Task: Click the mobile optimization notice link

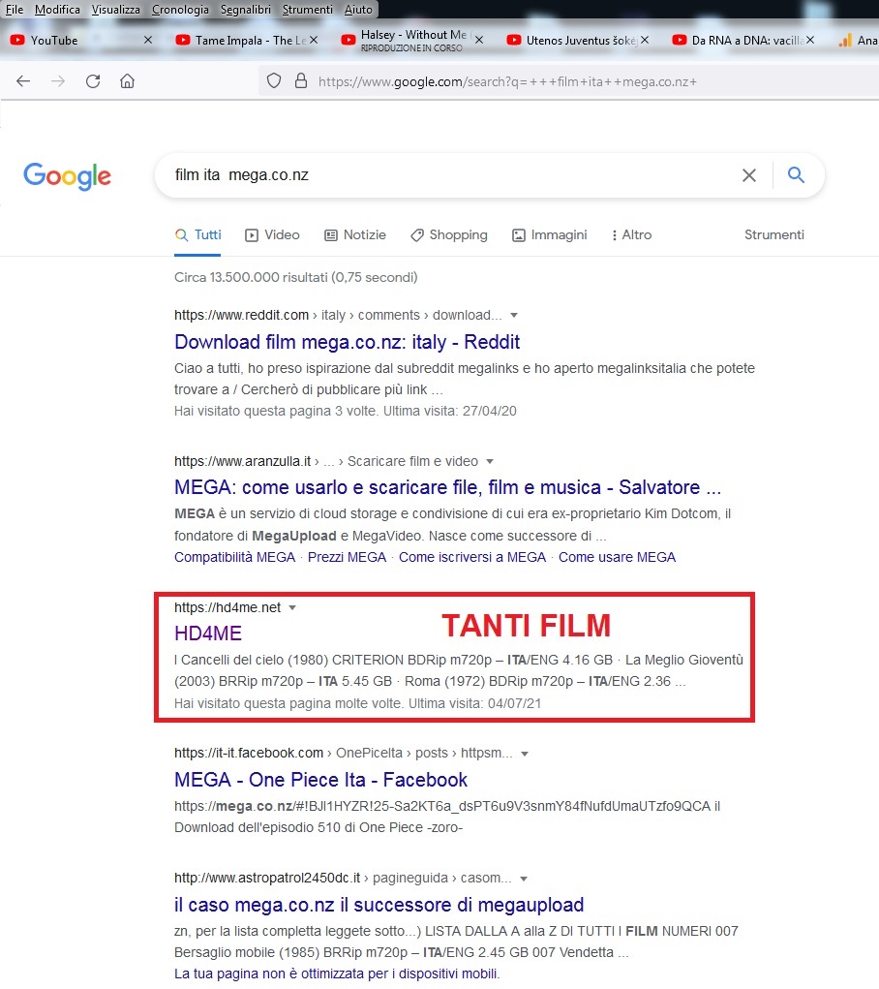Action: click(337, 974)
